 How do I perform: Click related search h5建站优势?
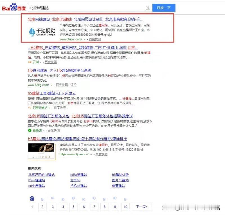[120, 175]
